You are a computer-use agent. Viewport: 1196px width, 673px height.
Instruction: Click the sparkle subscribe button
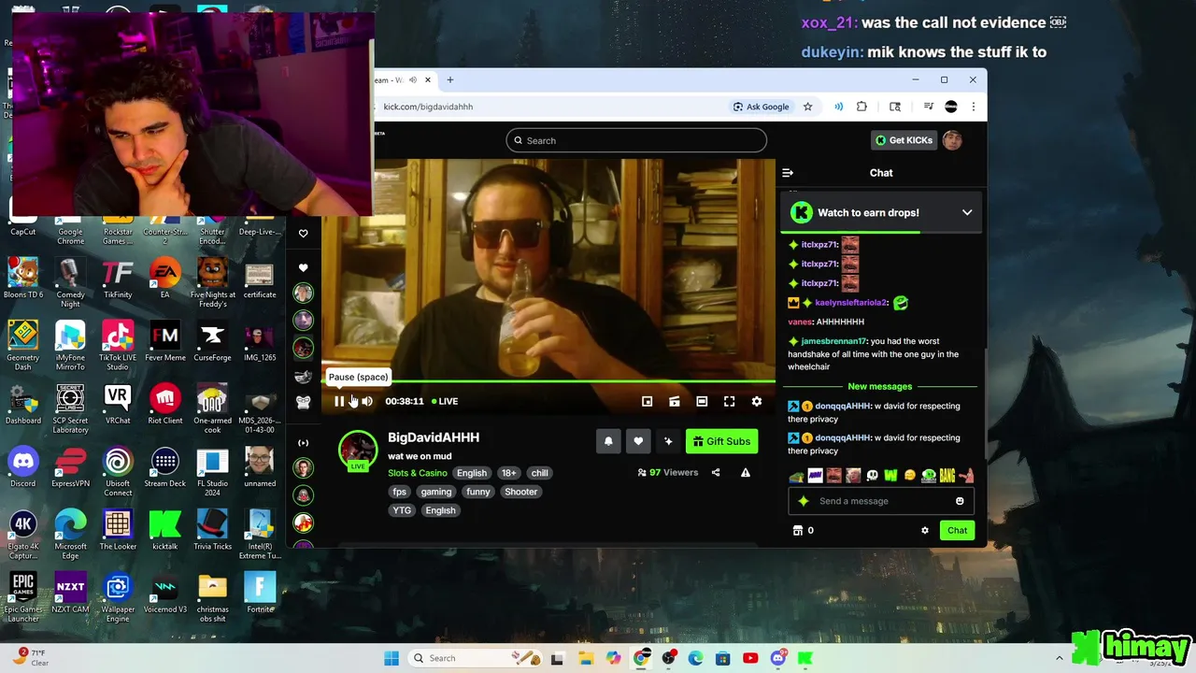point(668,441)
